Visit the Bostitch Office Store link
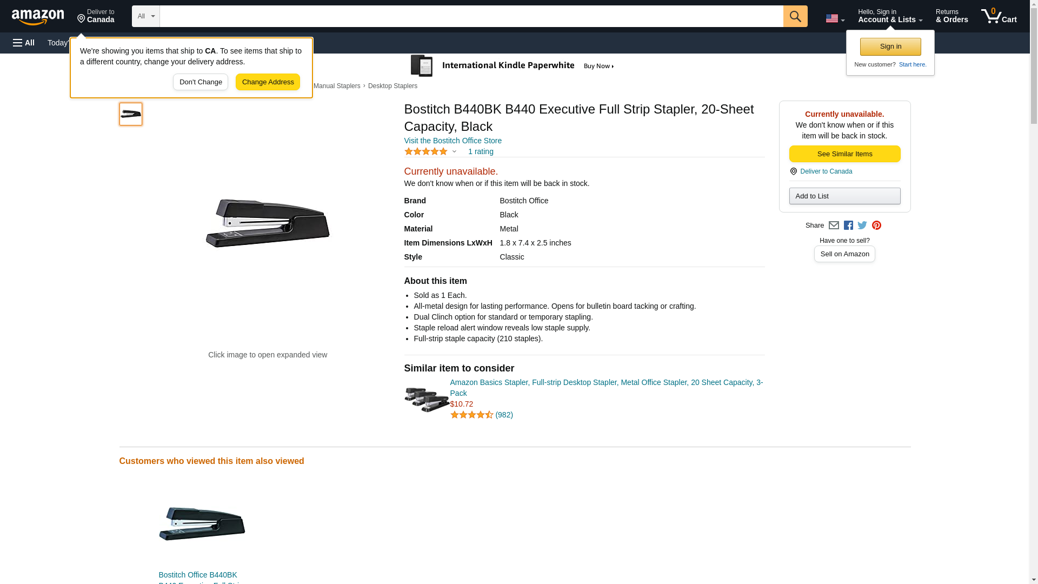This screenshot has width=1038, height=584. (x=453, y=141)
